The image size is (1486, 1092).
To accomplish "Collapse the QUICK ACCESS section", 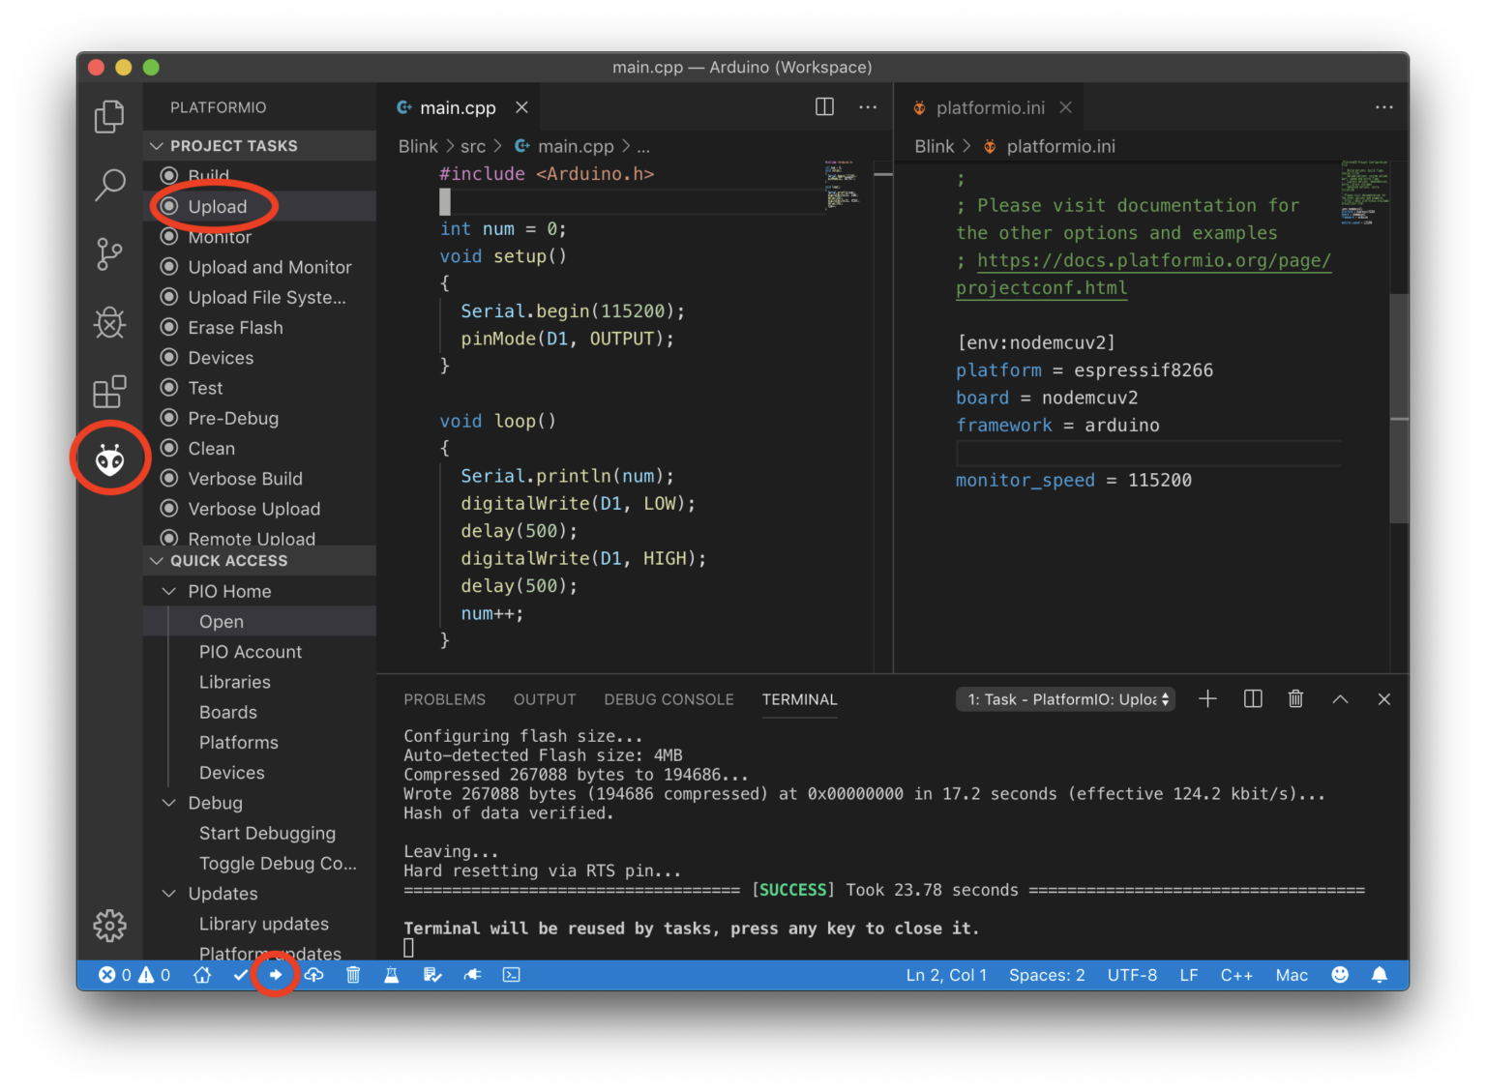I will [158, 560].
